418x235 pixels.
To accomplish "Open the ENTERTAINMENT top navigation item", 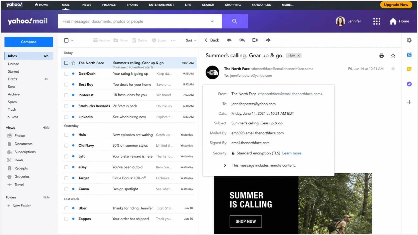I will 161,5.
